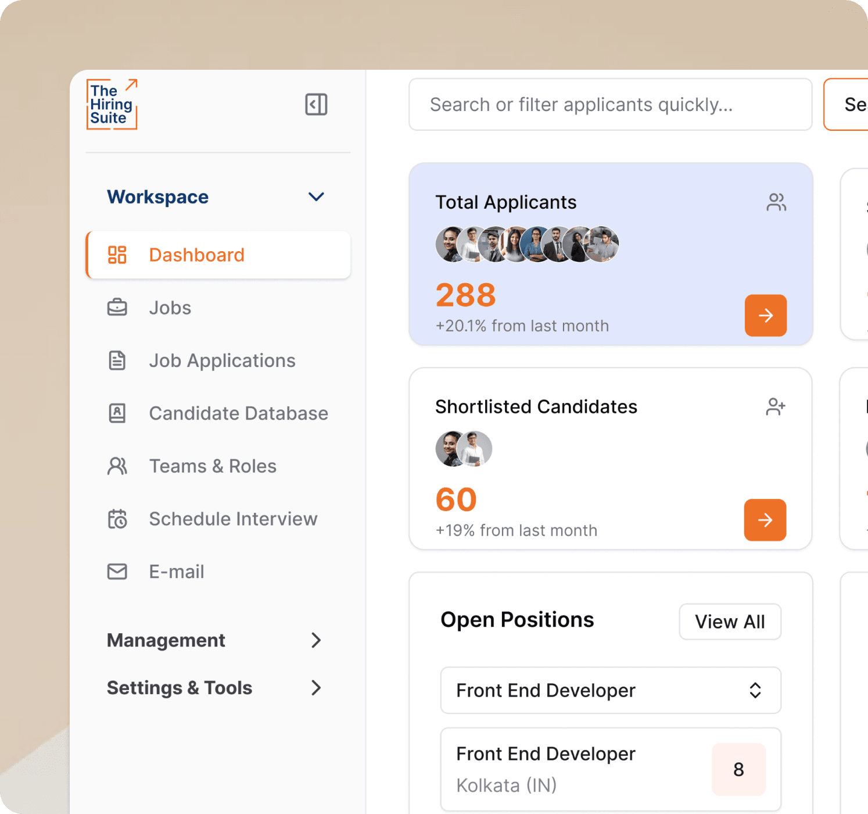
Task: Click the Job Applications document icon
Action: (117, 360)
